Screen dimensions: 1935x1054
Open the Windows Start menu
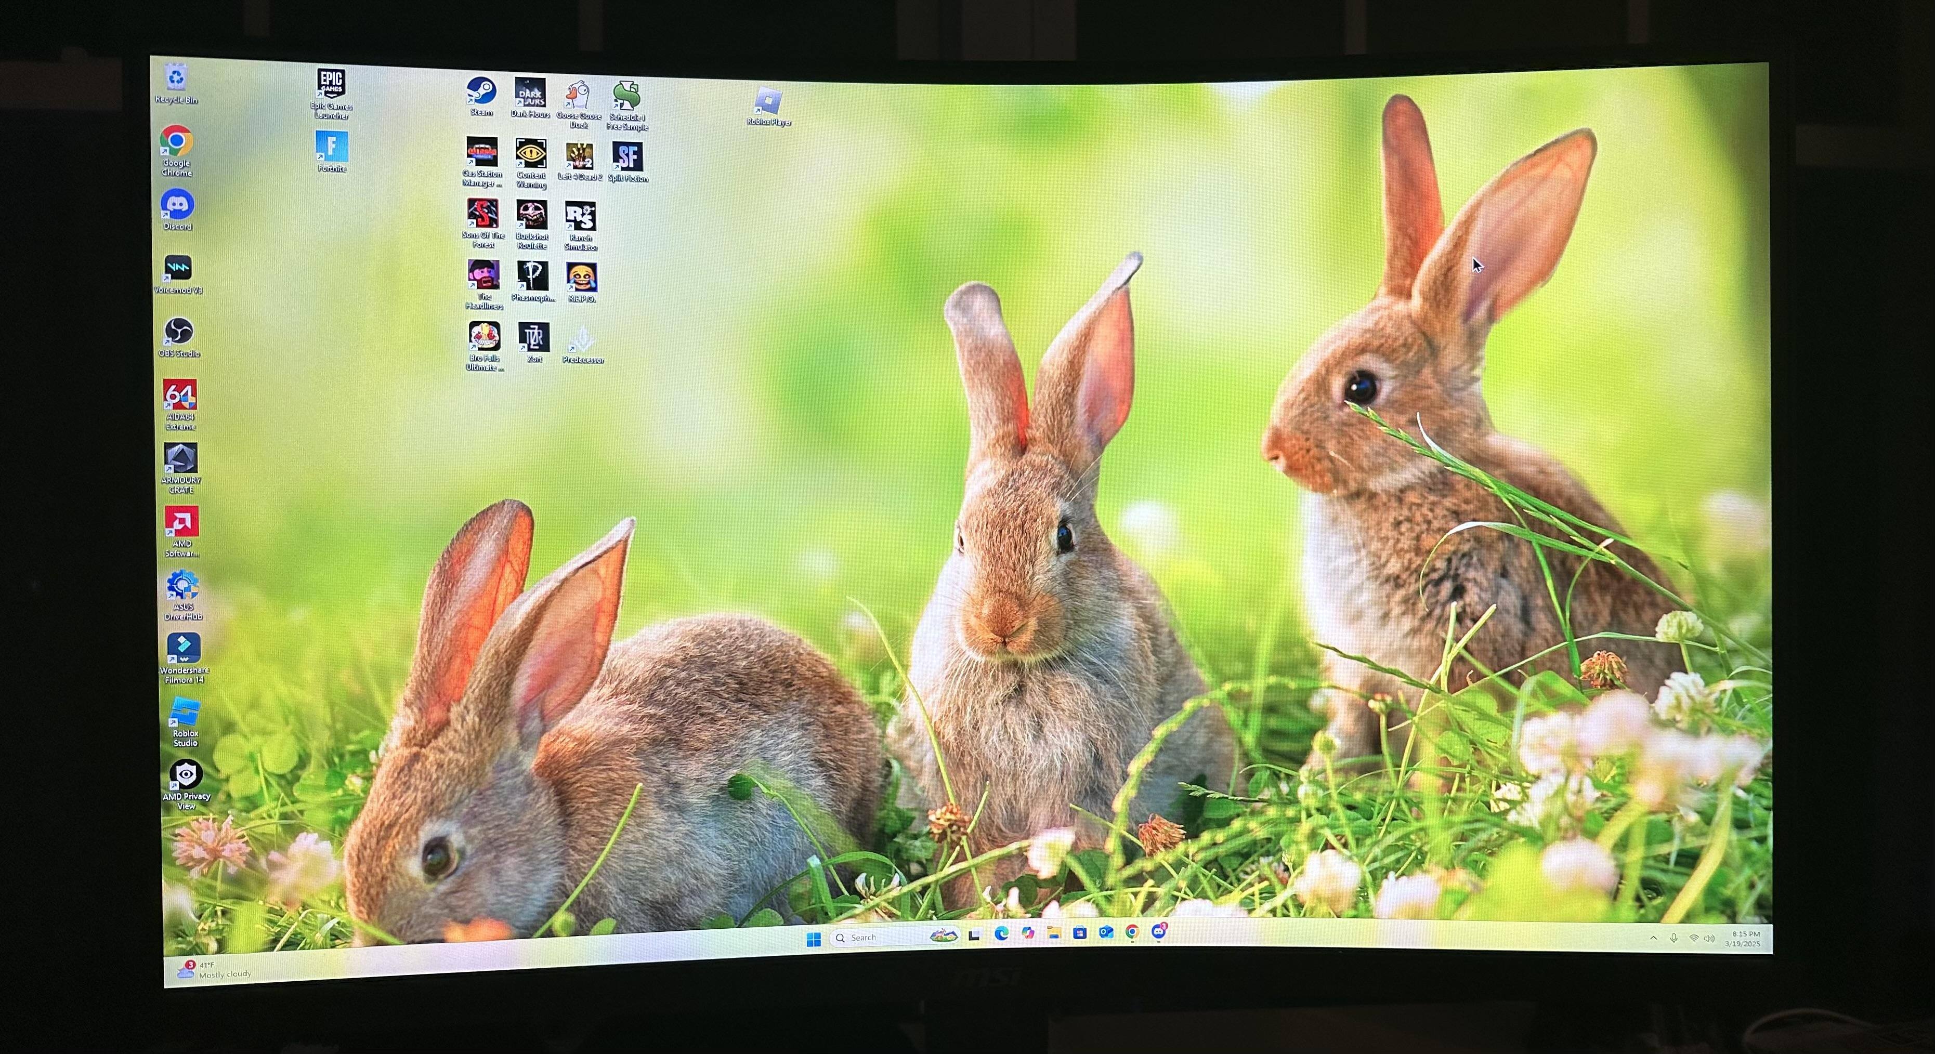814,939
